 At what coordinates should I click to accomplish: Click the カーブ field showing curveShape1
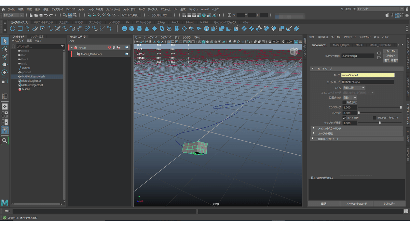(368, 75)
